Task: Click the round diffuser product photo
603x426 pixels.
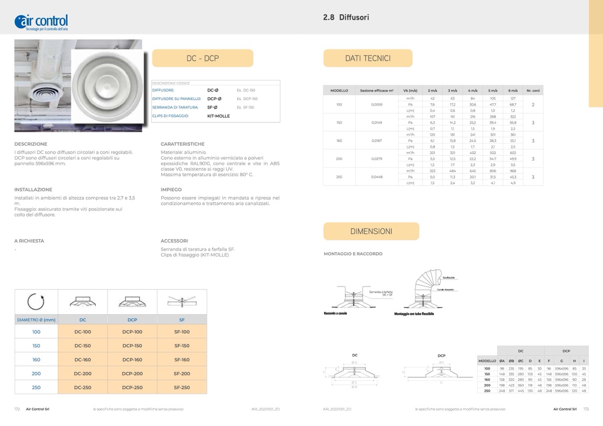Action: [x=108, y=86]
